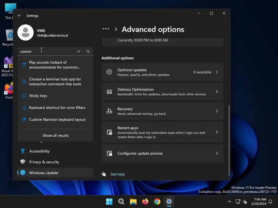This screenshot has width=278, height=208.
Task: Click the Visual Studio 2022 desktop shortcut
Action: coord(7,67)
